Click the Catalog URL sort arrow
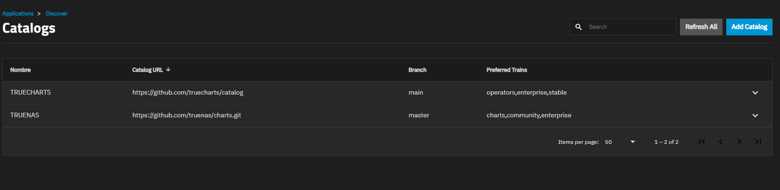 click(168, 69)
